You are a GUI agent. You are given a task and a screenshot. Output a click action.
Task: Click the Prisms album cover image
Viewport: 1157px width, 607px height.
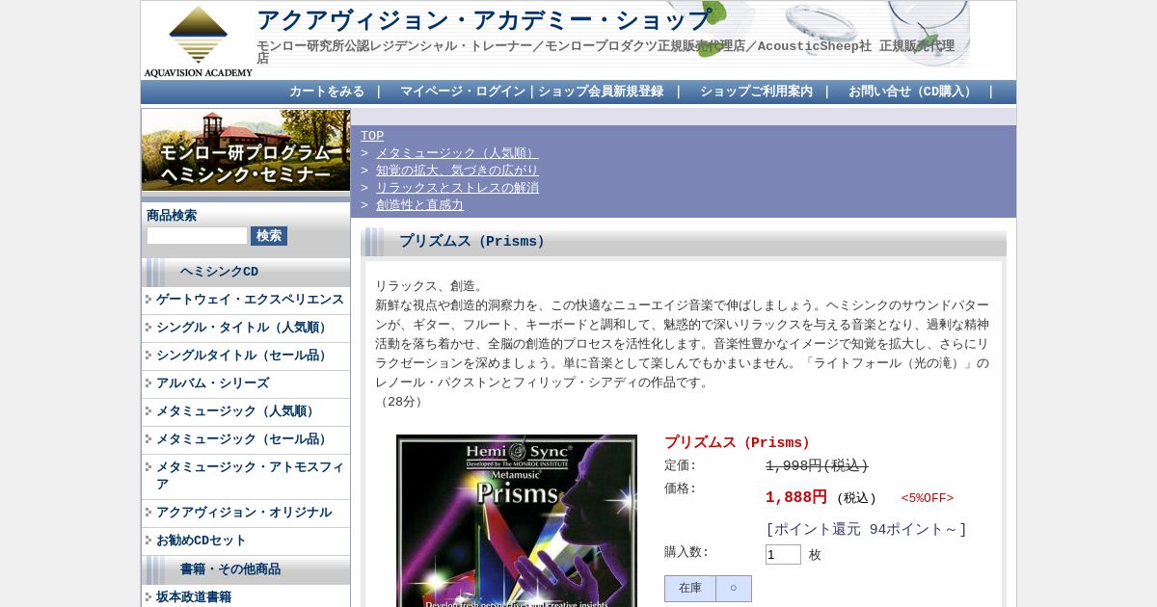point(517,520)
